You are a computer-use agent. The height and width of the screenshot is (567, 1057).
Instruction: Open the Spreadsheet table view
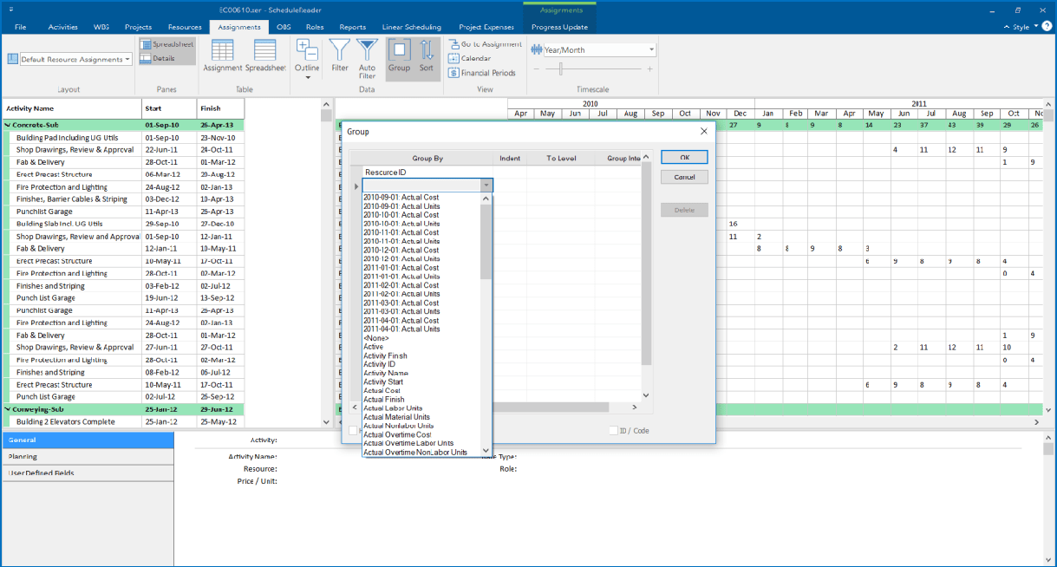tap(265, 56)
